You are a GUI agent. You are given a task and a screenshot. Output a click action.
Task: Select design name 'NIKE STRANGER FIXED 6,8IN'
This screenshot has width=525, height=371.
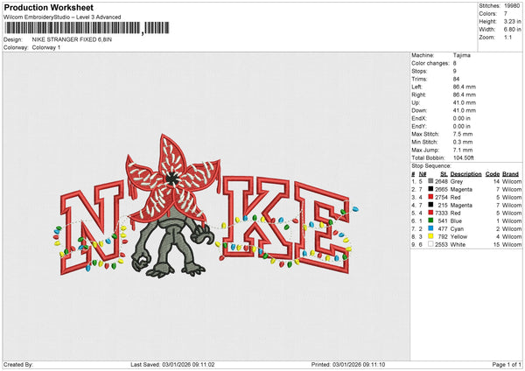tap(72, 39)
